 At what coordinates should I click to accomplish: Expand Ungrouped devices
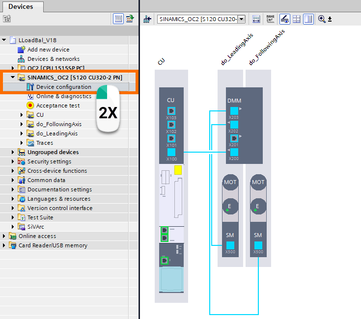(13, 152)
